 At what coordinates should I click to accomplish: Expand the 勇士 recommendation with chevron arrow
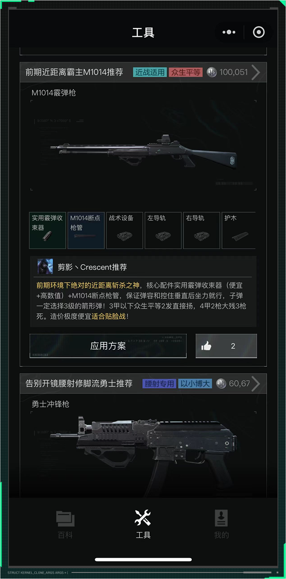tap(255, 384)
